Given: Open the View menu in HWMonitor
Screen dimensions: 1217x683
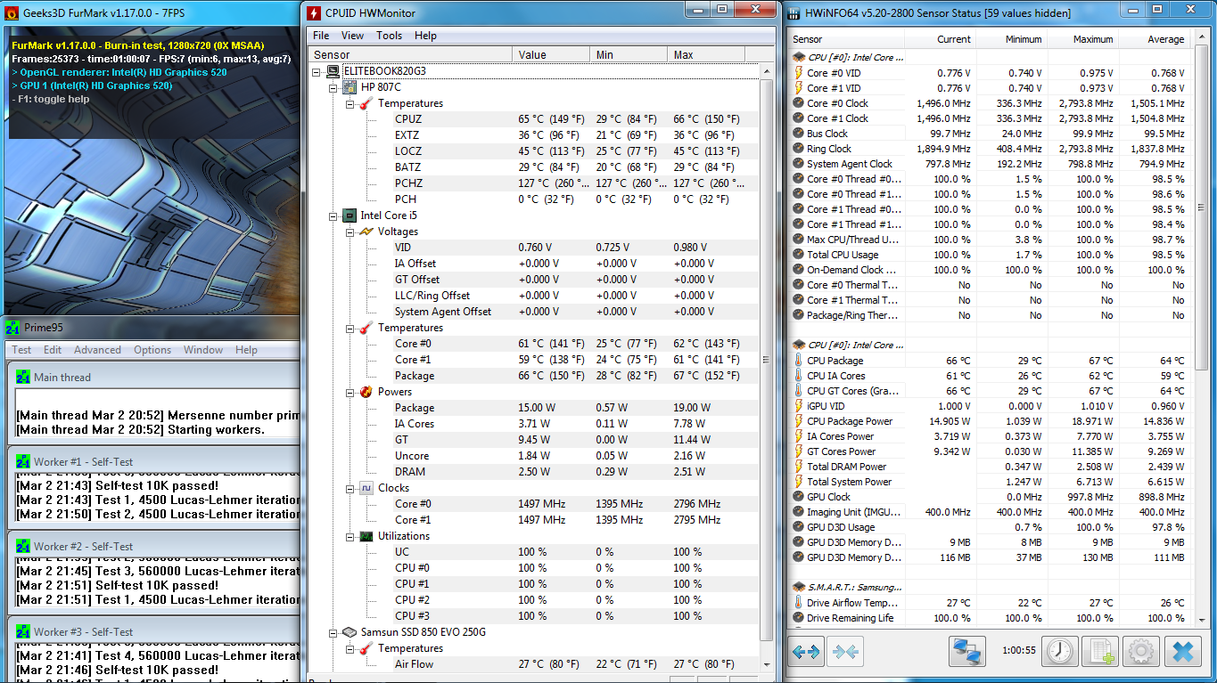Looking at the screenshot, I should [x=352, y=36].
